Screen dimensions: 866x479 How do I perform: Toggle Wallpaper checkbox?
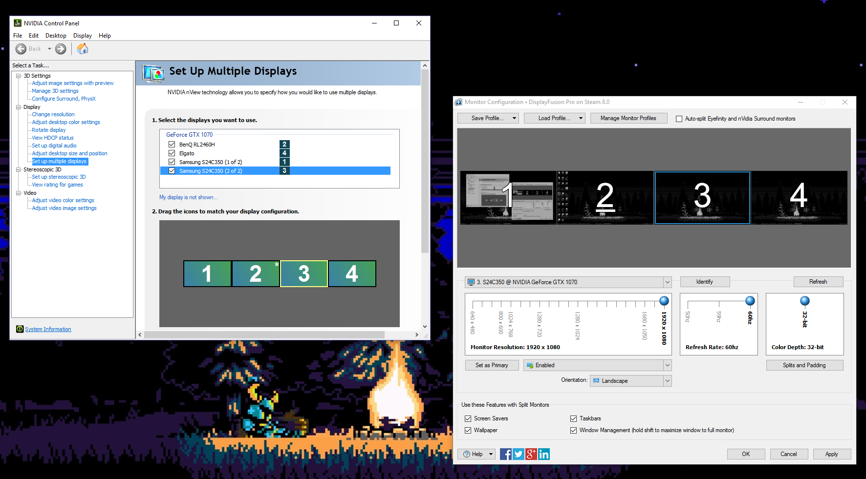[468, 430]
